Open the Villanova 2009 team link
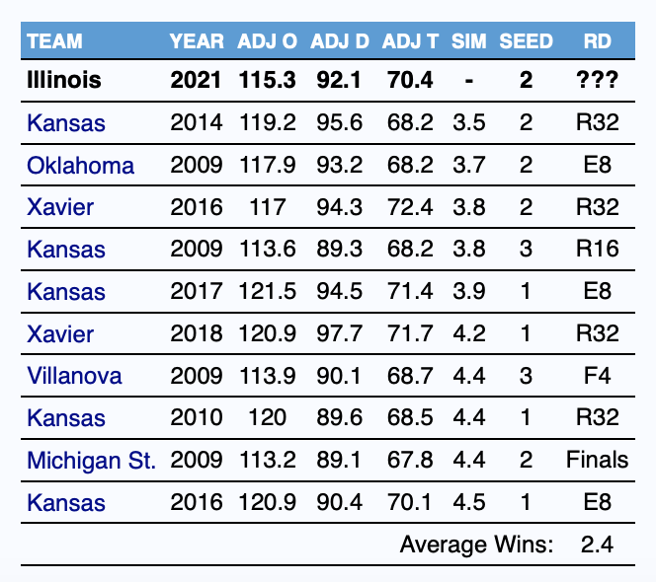The image size is (656, 582). (x=74, y=376)
